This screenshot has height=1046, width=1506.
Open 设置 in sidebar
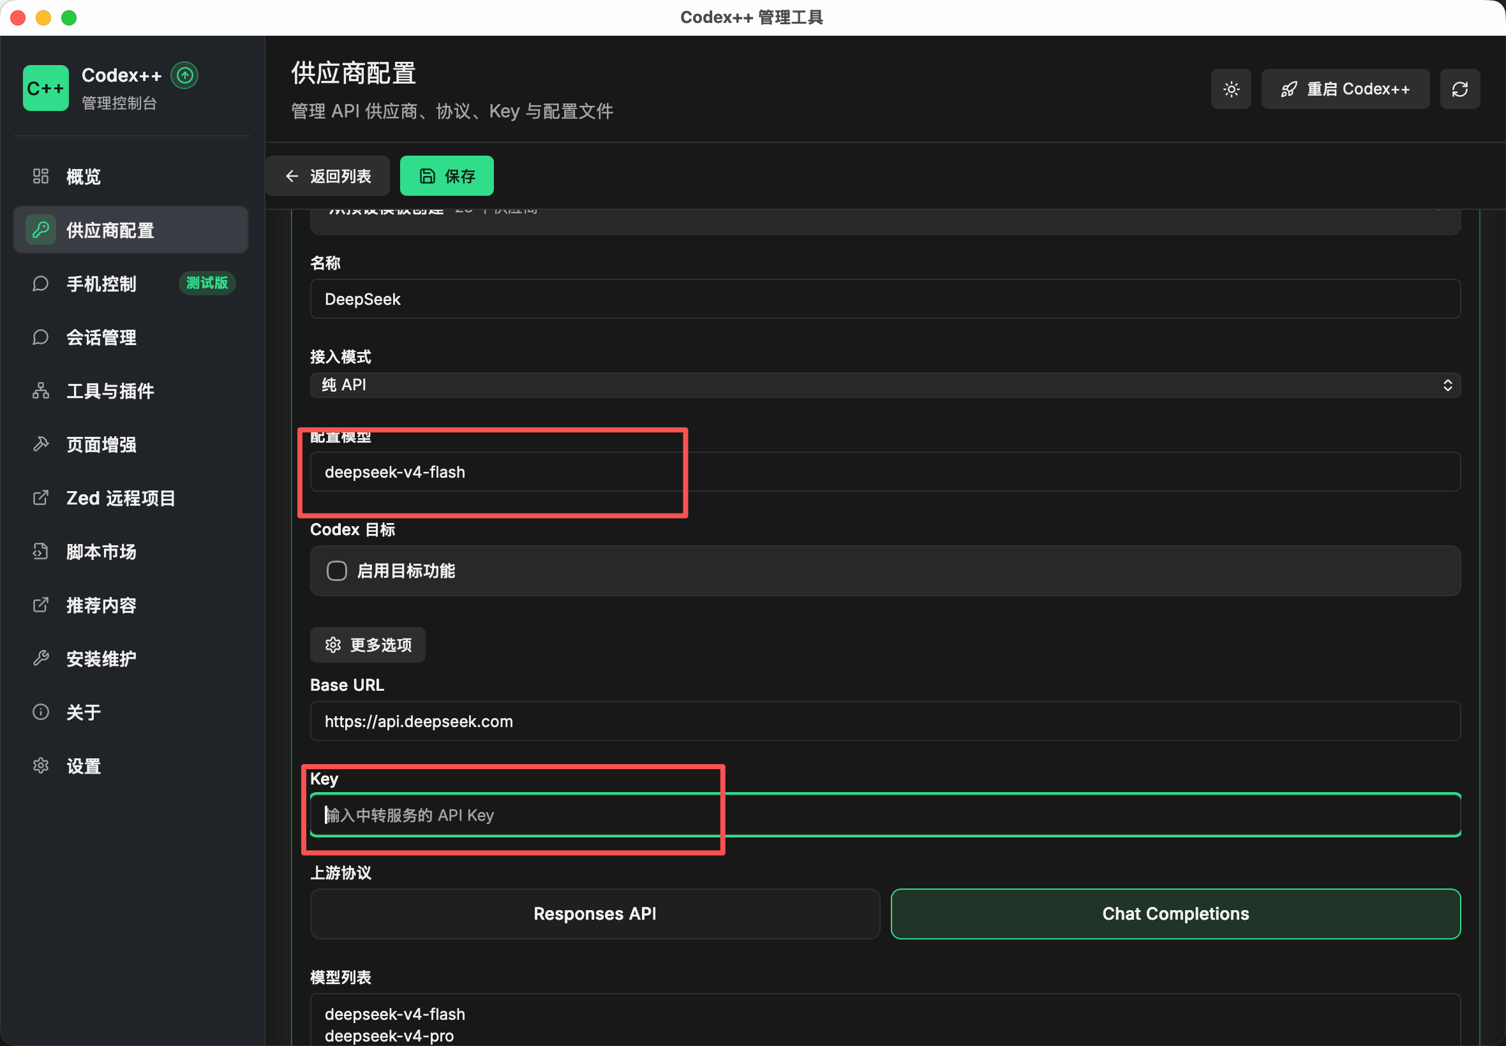[x=130, y=766]
